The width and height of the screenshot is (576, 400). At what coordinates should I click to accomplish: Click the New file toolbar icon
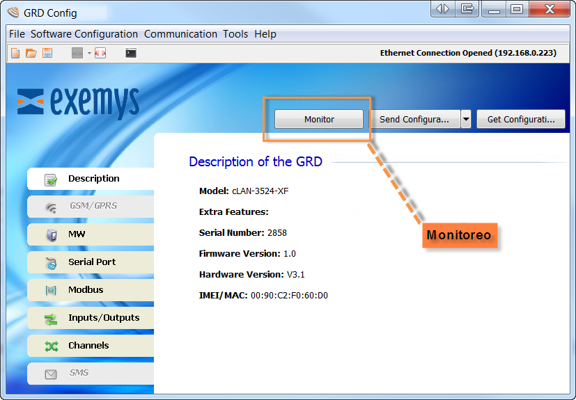15,53
